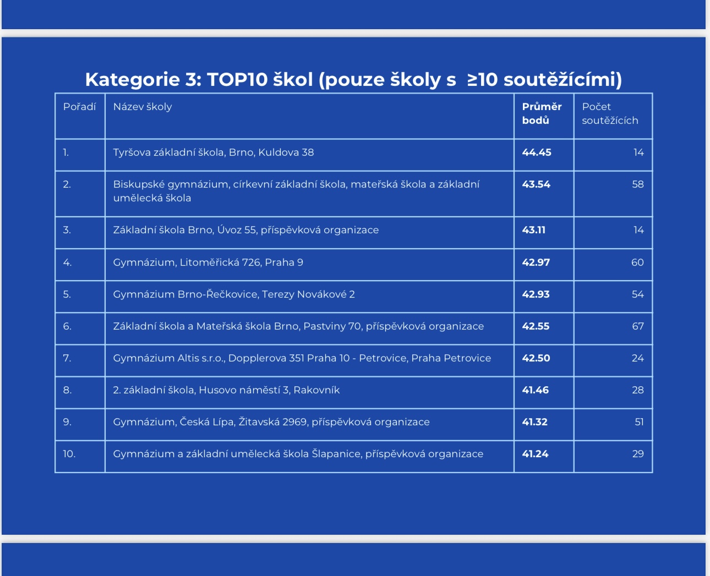Click the average score 44.45
This screenshot has width=710, height=576.
537,152
